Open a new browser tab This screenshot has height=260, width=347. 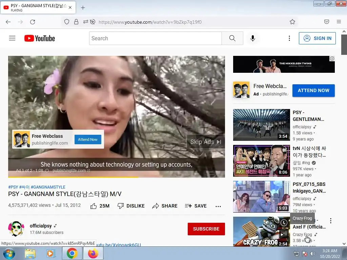coord(83,8)
